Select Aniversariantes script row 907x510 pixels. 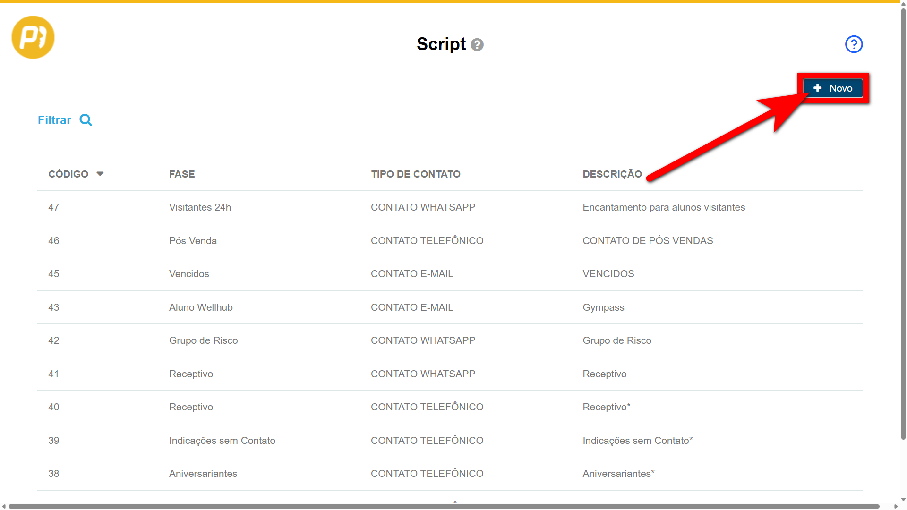click(x=203, y=474)
